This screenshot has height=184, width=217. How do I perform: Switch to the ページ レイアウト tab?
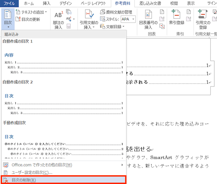tap(93, 3)
